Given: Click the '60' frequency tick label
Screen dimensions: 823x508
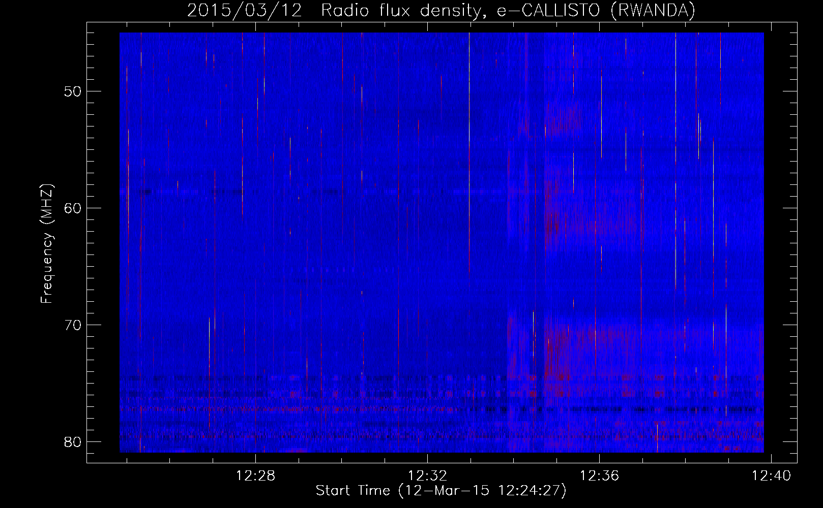Looking at the screenshot, I should point(73,208).
